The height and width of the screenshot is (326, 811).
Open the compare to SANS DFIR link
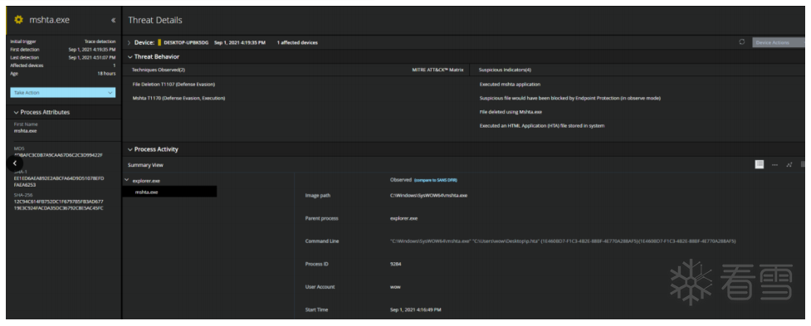436,180
